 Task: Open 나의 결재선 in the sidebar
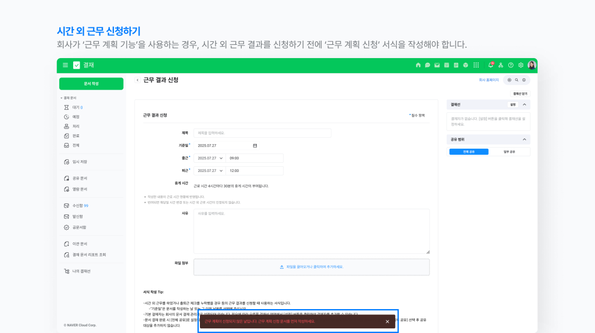coord(81,271)
